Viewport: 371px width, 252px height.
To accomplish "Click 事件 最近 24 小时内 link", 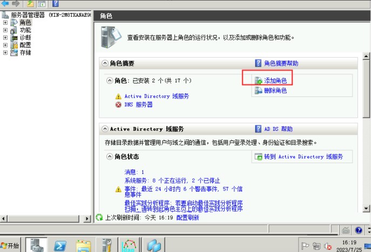I will pos(184,192).
